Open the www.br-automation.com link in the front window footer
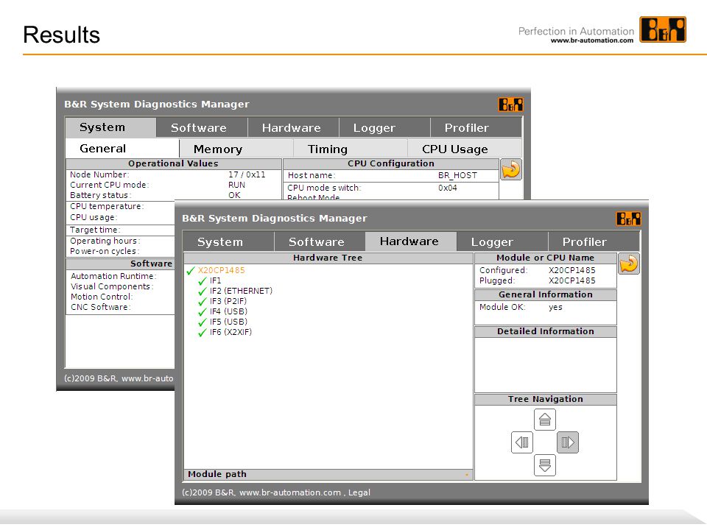Screen dimensions: 707x530 click(290, 492)
